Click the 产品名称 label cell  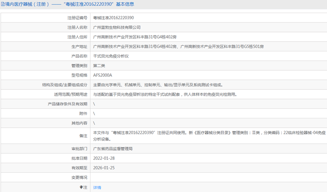(45, 56)
